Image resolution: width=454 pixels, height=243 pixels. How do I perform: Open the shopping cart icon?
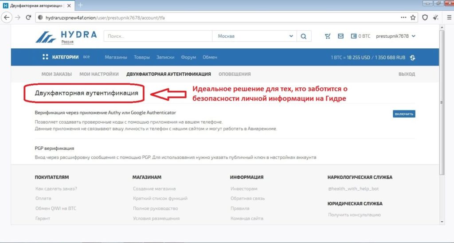click(x=328, y=36)
